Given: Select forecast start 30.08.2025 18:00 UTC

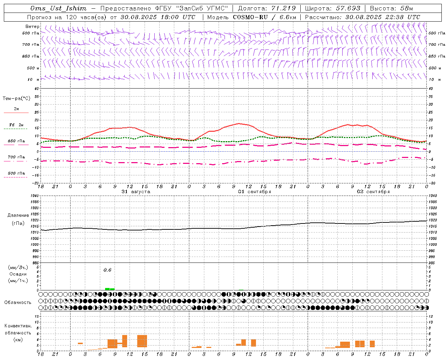Looking at the screenshot, I should tap(158, 17).
